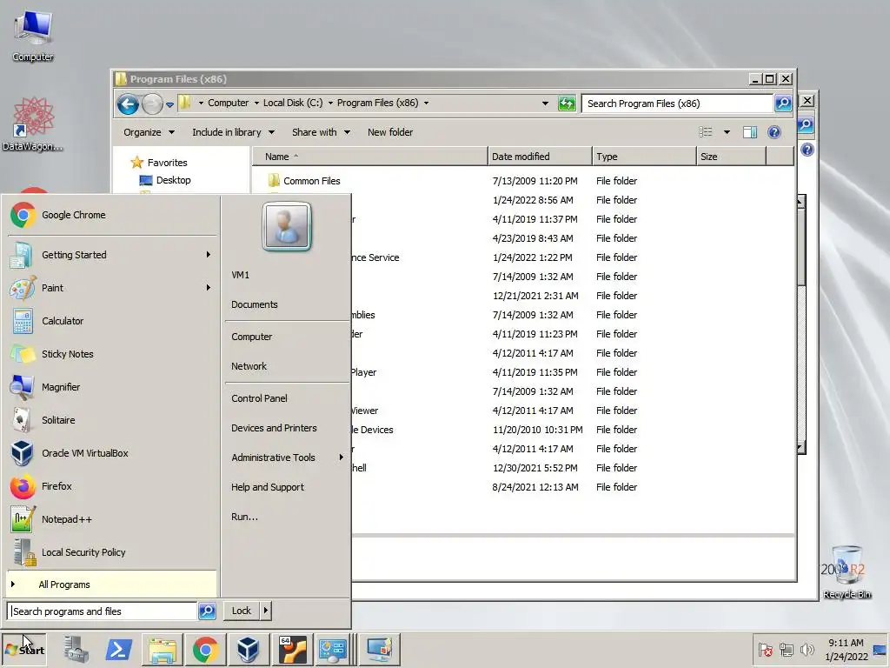Expand the Paint jump list arrow
The height and width of the screenshot is (668, 890).
coord(209,288)
